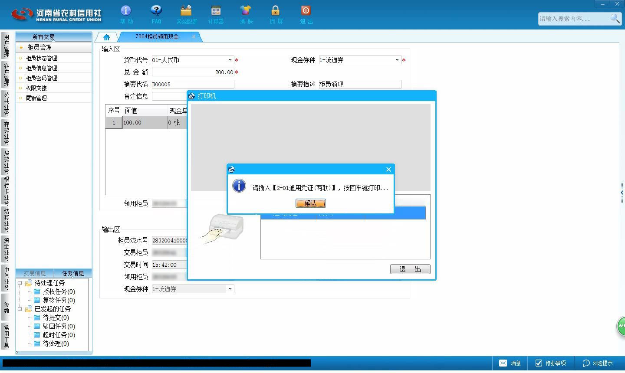Open 柜员密码管理 menu item
Screen dimensions: 625x373
tap(41, 78)
